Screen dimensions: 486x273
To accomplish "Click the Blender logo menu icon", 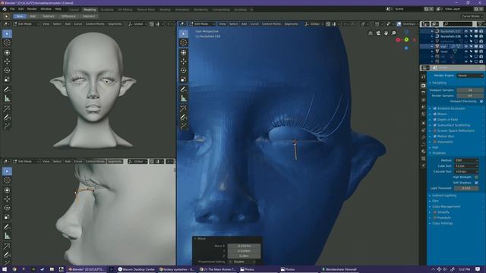I will point(5,9).
